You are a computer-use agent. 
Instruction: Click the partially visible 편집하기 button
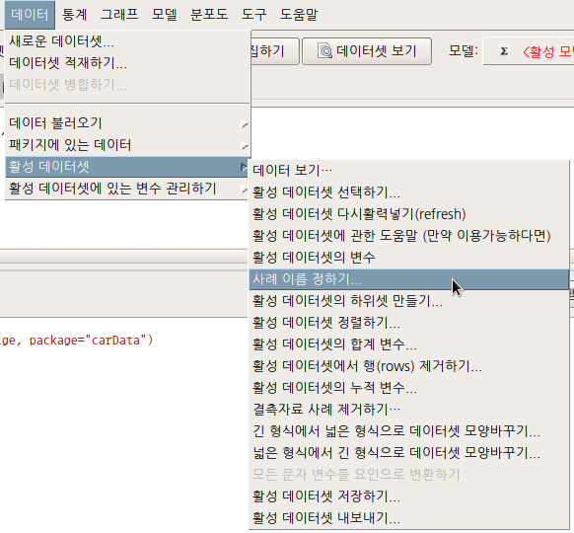pos(274,51)
